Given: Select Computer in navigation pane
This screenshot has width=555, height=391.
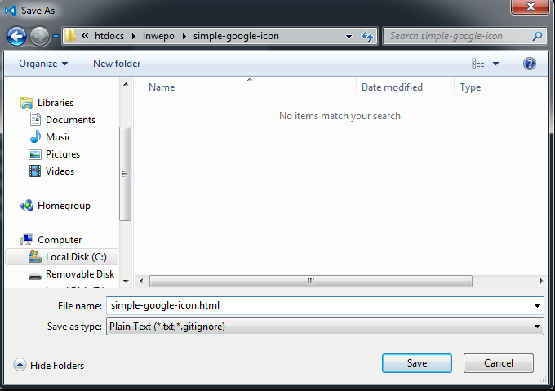Looking at the screenshot, I should [60, 240].
